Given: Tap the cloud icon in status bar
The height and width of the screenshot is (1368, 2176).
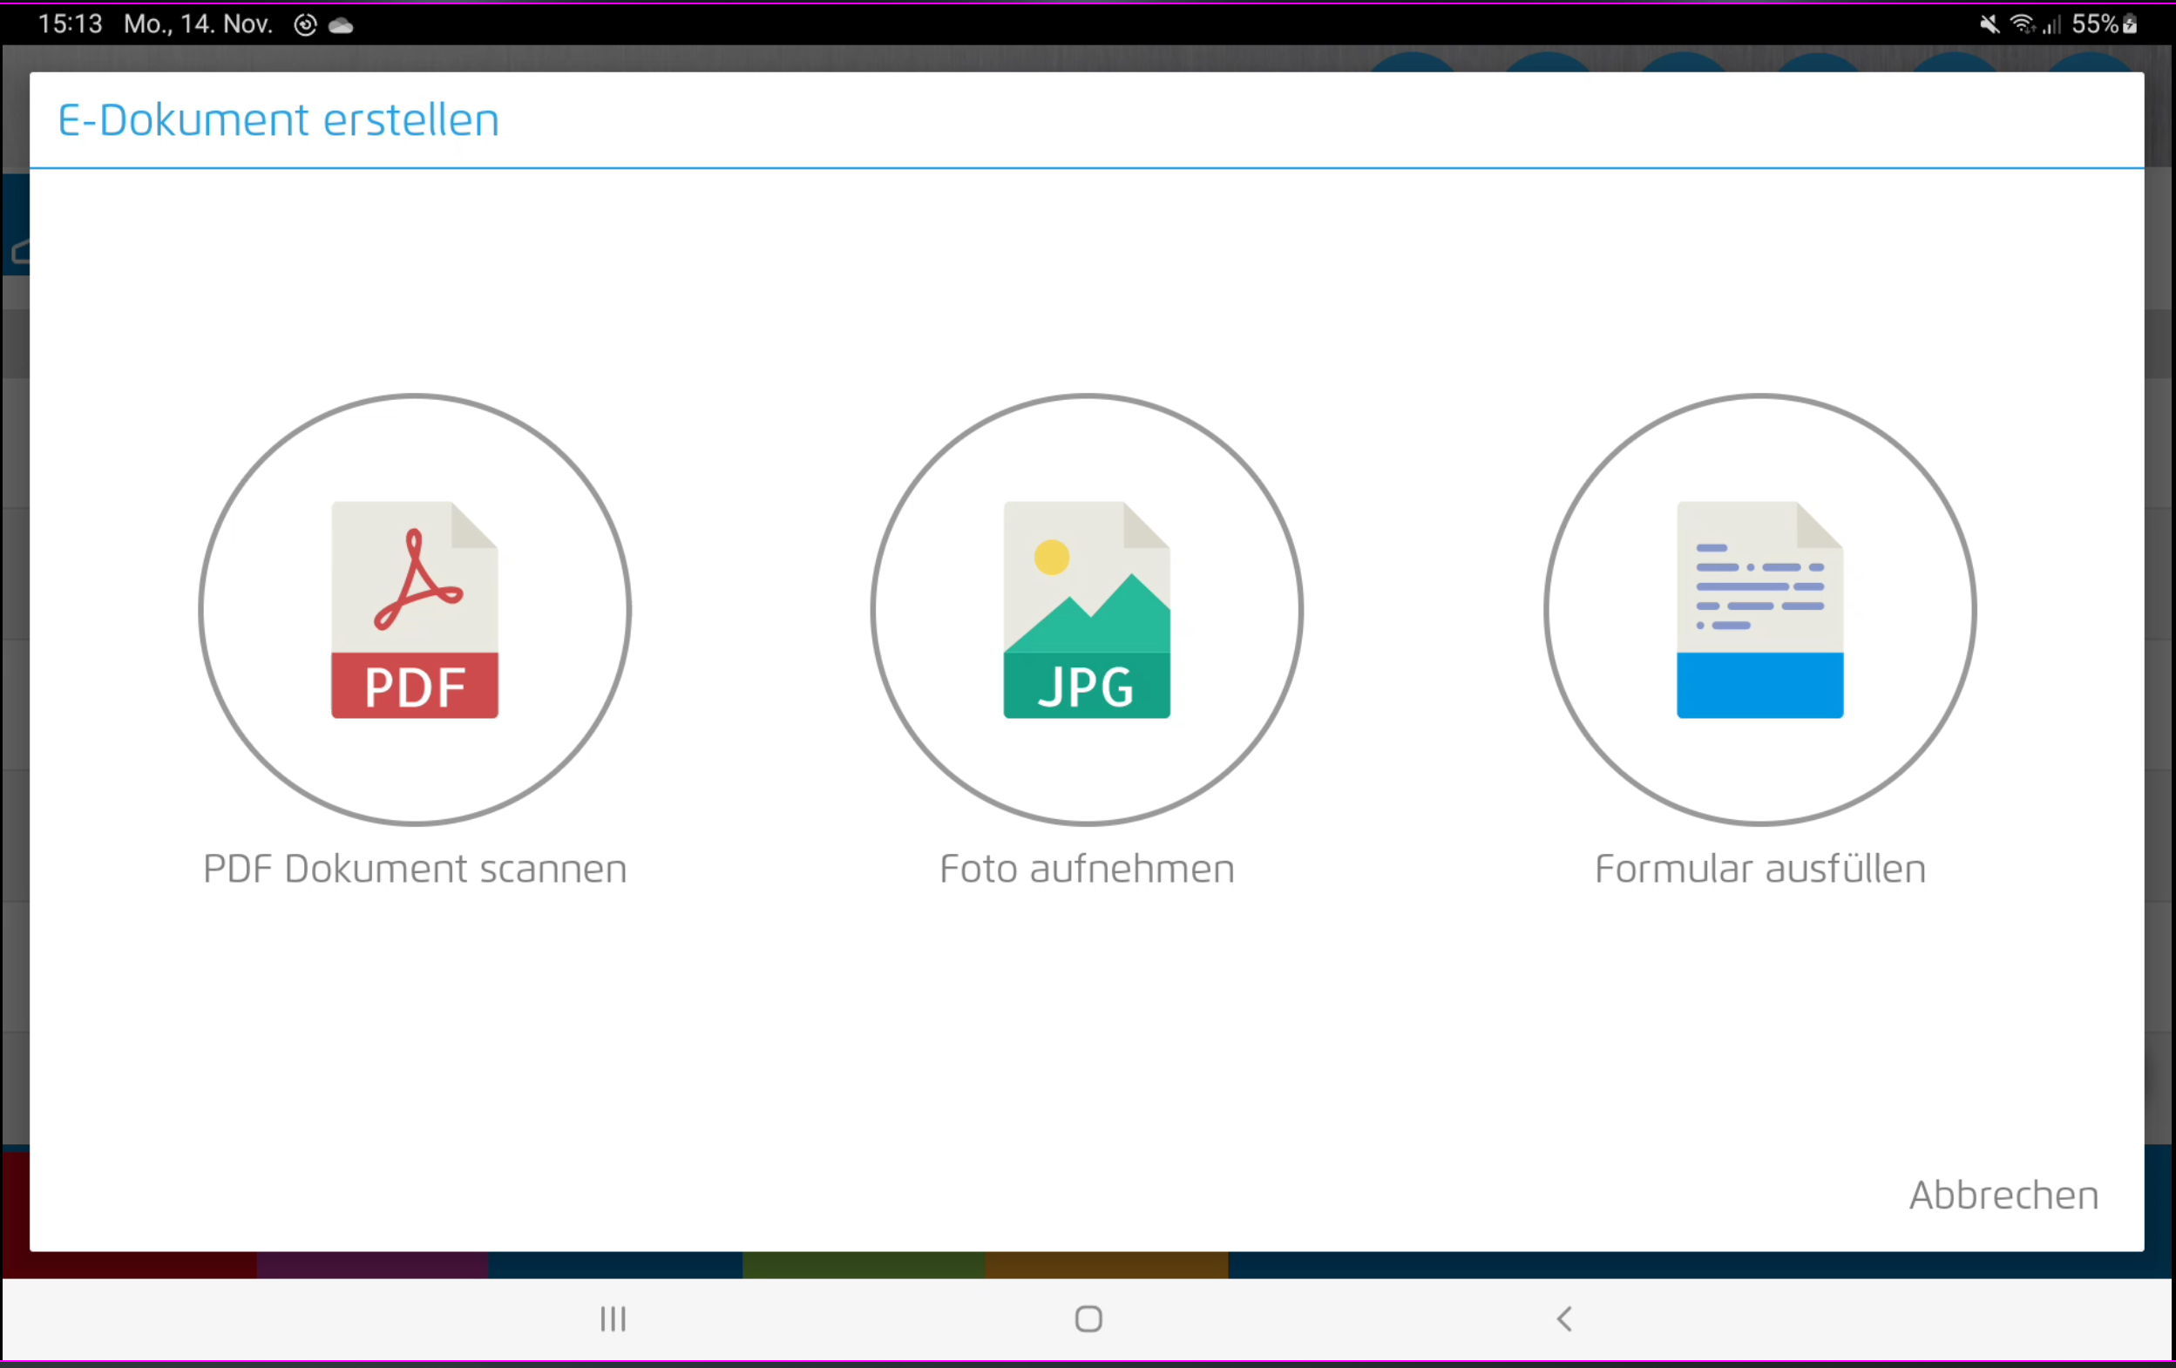Looking at the screenshot, I should (x=341, y=25).
